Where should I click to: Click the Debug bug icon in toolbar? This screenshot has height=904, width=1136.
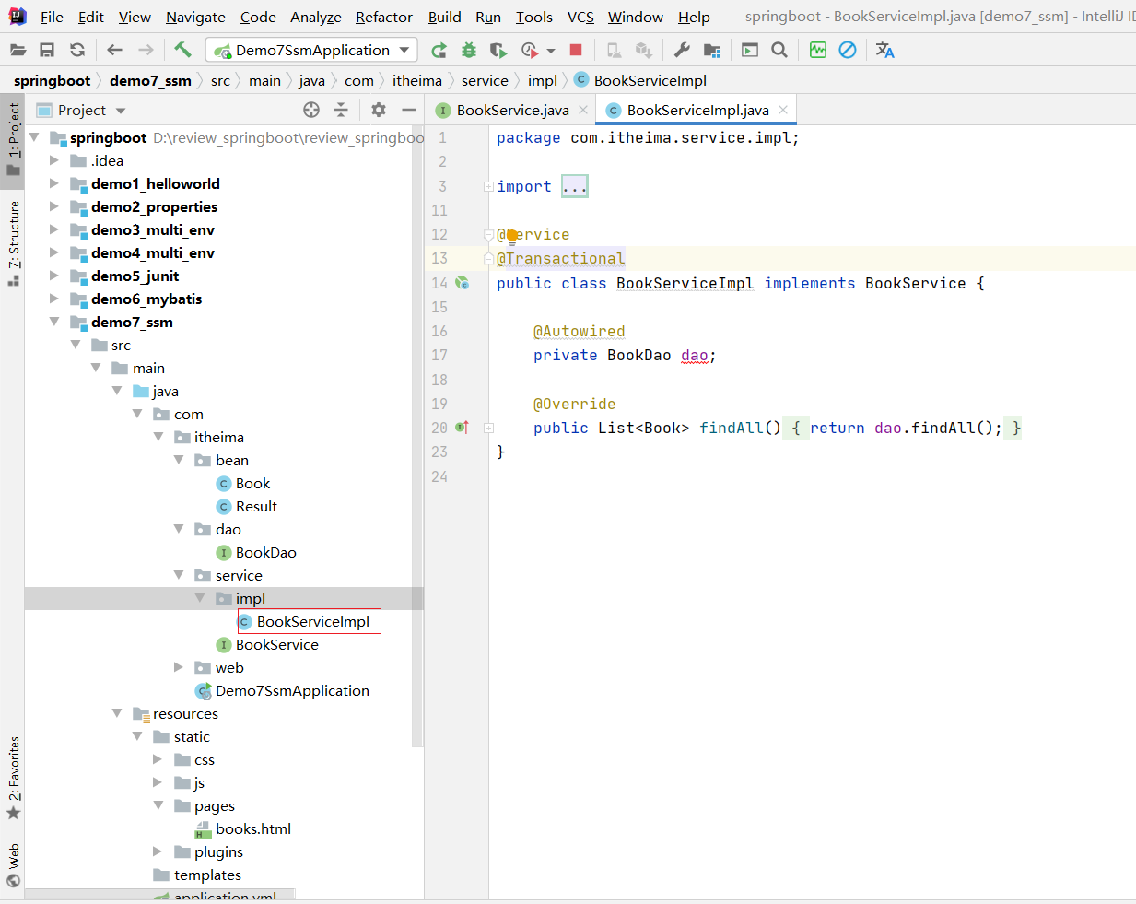pyautogui.click(x=469, y=50)
